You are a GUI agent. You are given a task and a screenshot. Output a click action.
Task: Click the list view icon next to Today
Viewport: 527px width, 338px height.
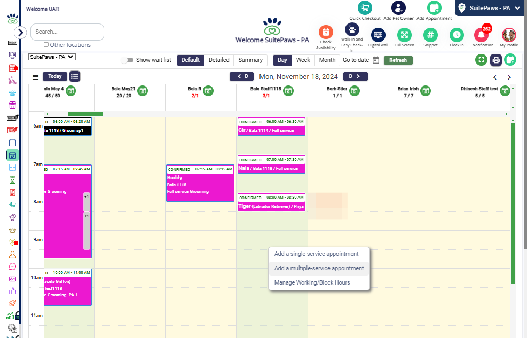point(75,76)
